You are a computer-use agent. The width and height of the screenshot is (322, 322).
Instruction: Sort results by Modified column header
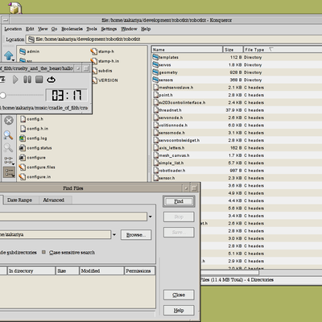coord(101,270)
